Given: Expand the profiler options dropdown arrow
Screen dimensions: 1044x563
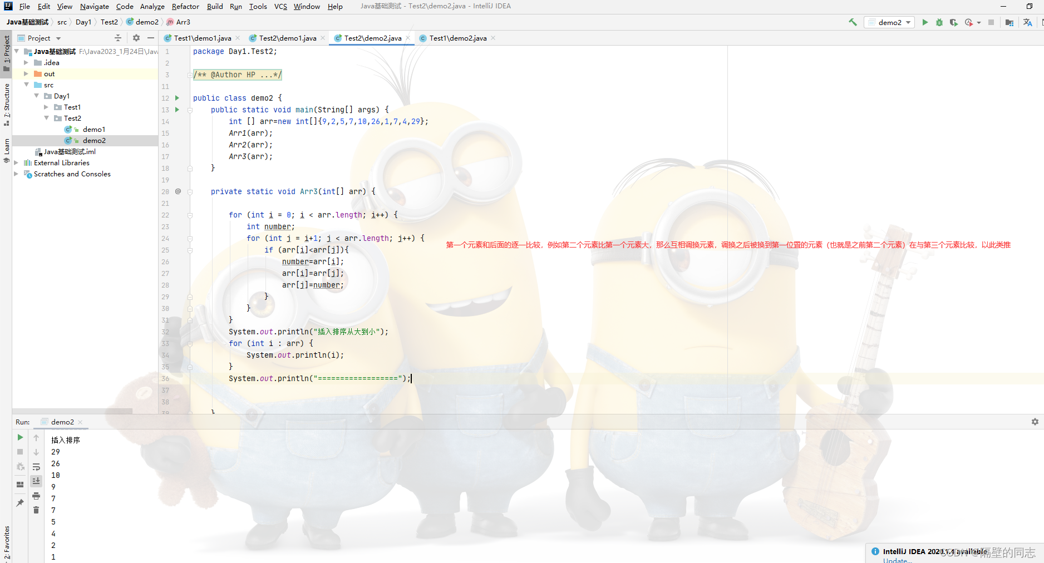Looking at the screenshot, I should click(x=979, y=23).
